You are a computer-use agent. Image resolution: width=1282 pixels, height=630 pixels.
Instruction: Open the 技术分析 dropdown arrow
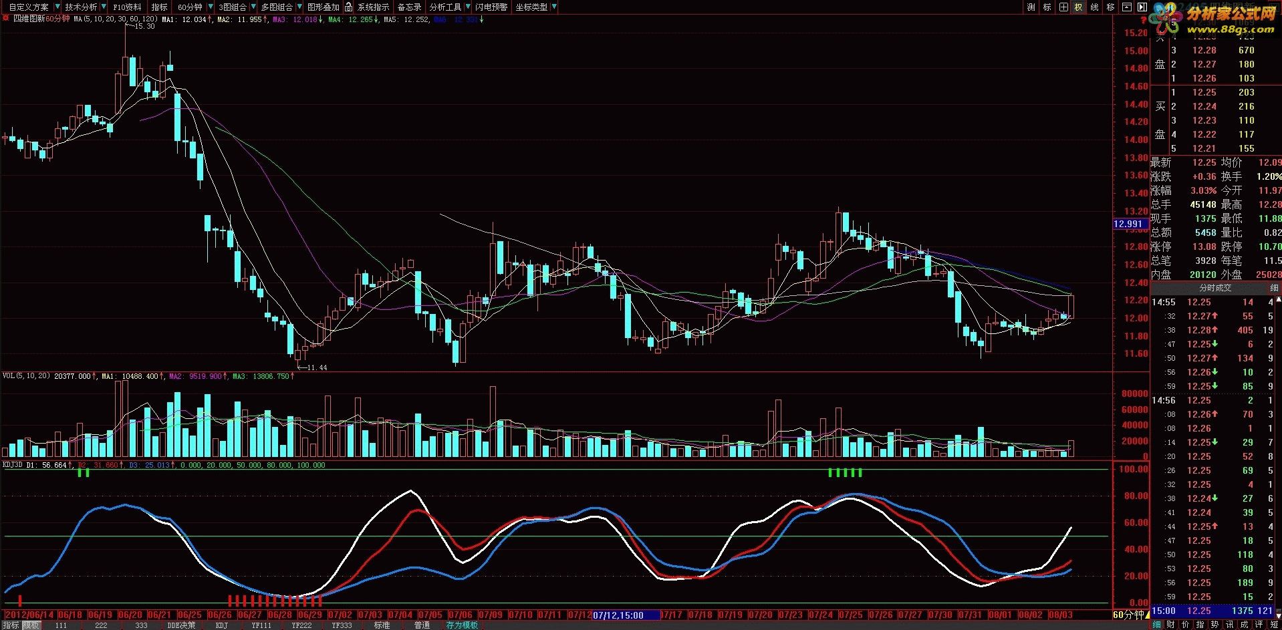coord(103,7)
